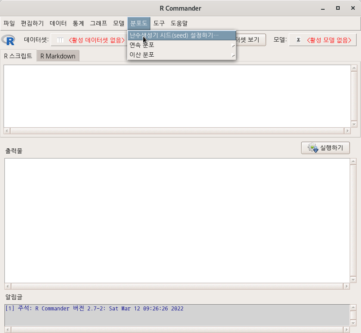
Task: Click the dataset table icon
Action: [x=60, y=40]
